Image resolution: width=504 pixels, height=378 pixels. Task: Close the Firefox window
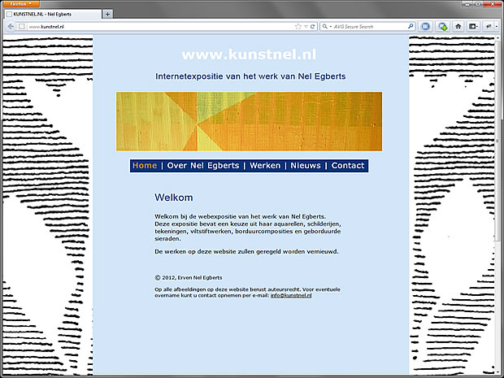493,4
